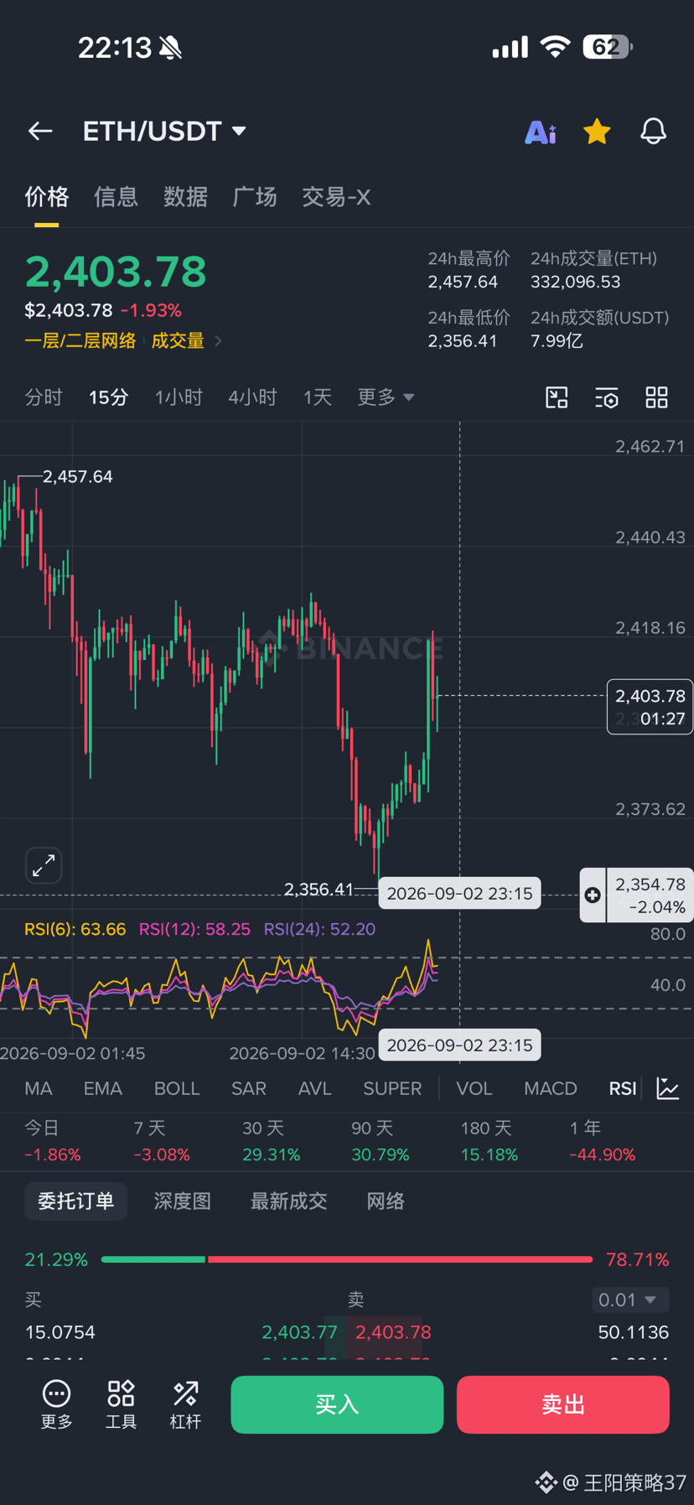Viewport: 694px width, 1505px height.
Task: Open the chart settings icon
Action: click(x=607, y=397)
